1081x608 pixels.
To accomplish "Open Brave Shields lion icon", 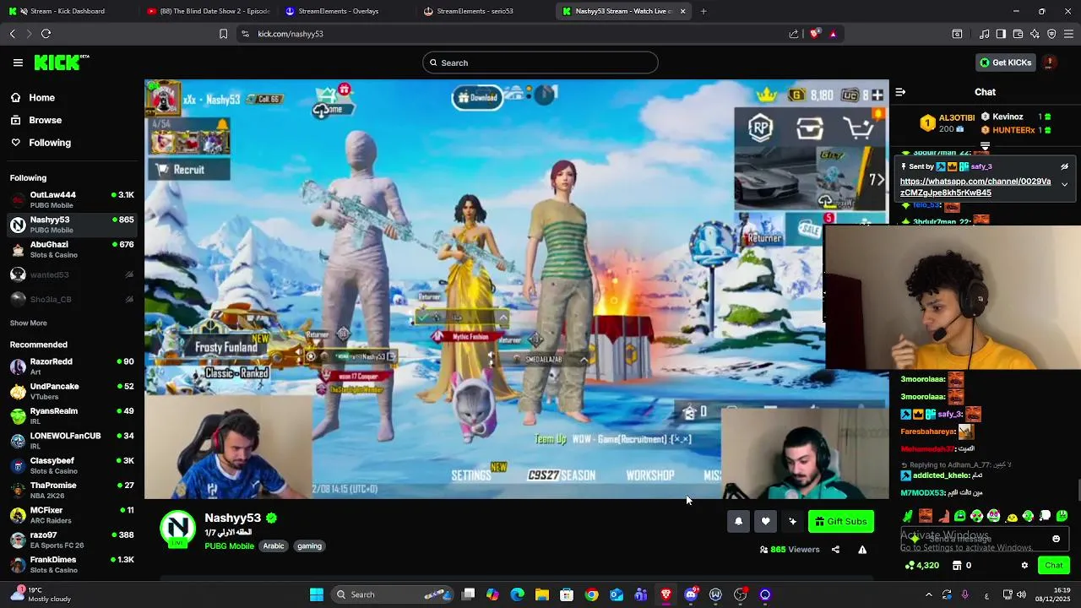I will click(x=815, y=34).
